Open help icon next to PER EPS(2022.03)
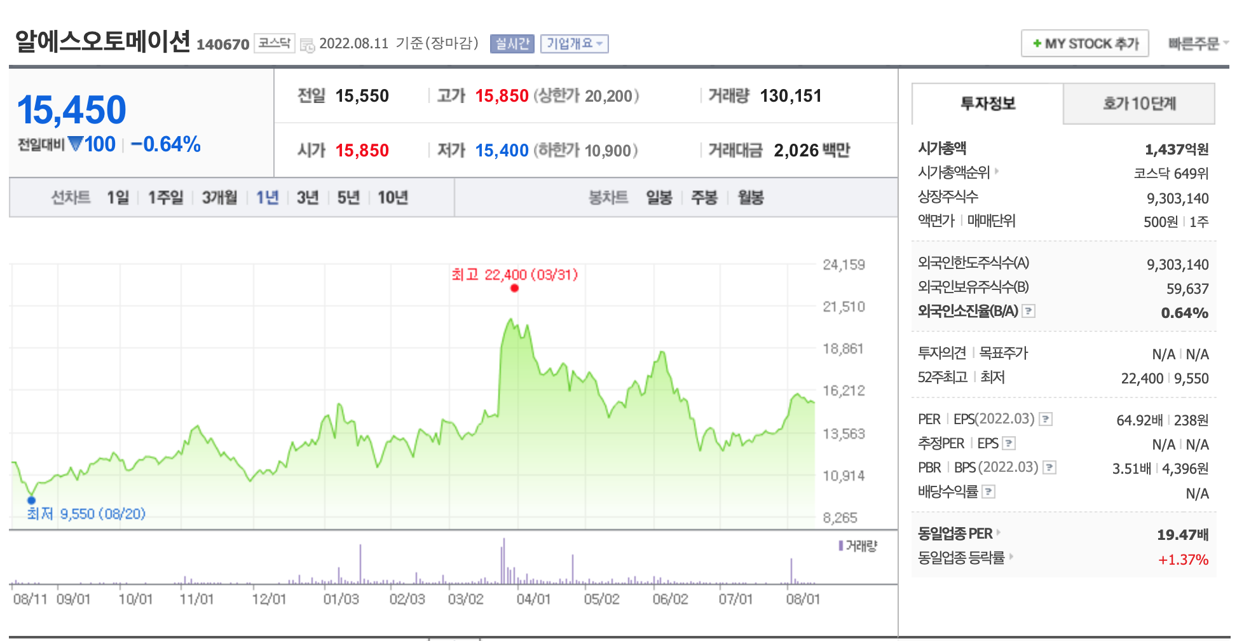This screenshot has height=641, width=1237. coord(1046,419)
